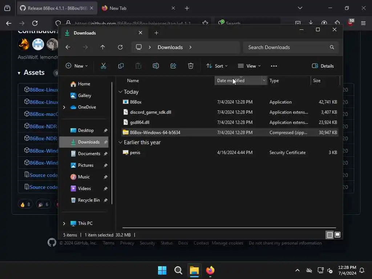The height and width of the screenshot is (279, 372).
Task: Switch to details list view icon
Action: click(329, 235)
